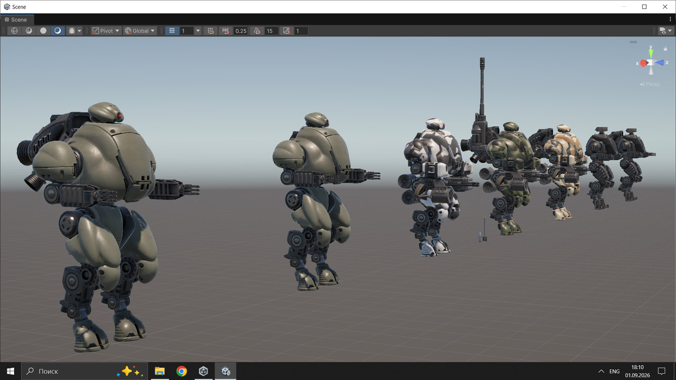Click the debug draw mode bug icon
The image size is (676, 380).
point(72,31)
